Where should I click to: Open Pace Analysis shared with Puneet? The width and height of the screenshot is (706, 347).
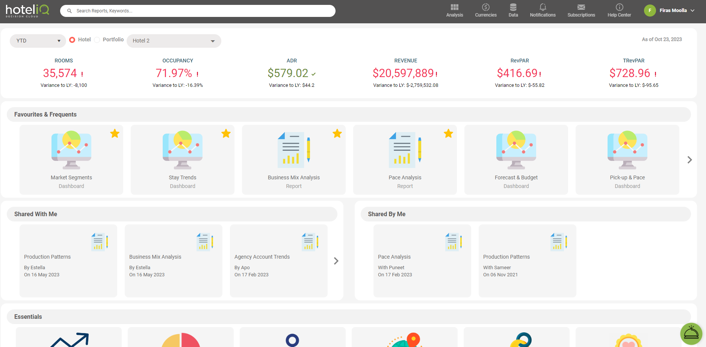pyautogui.click(x=422, y=261)
